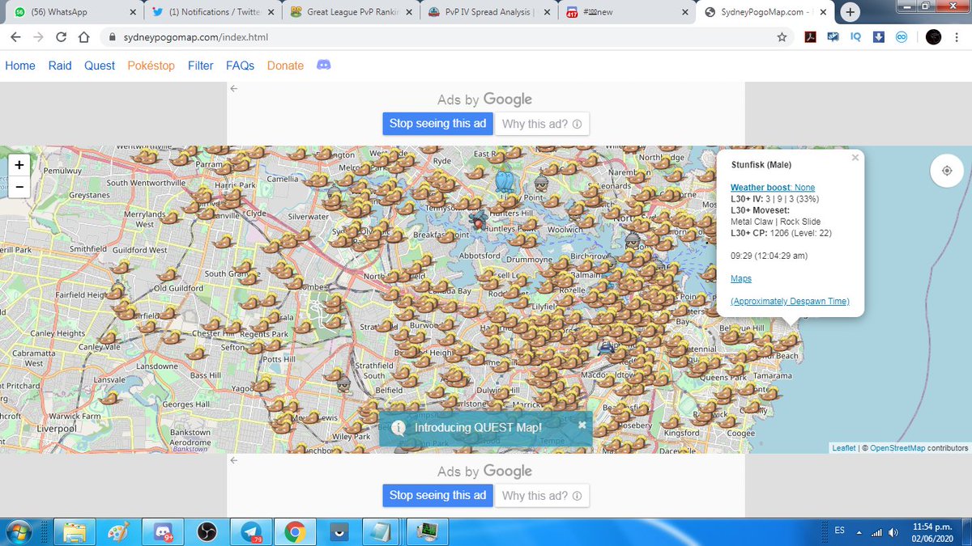Viewport: 972px width, 546px height.
Task: Open the Chrome profile avatar
Action: click(x=933, y=37)
